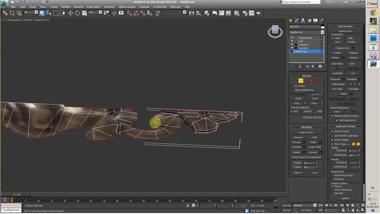Click the Align tool icon
Image resolution: width=380 pixels, height=214 pixels.
[198, 13]
